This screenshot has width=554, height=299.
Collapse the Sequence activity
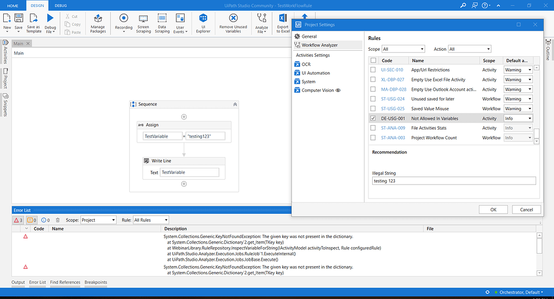click(235, 104)
